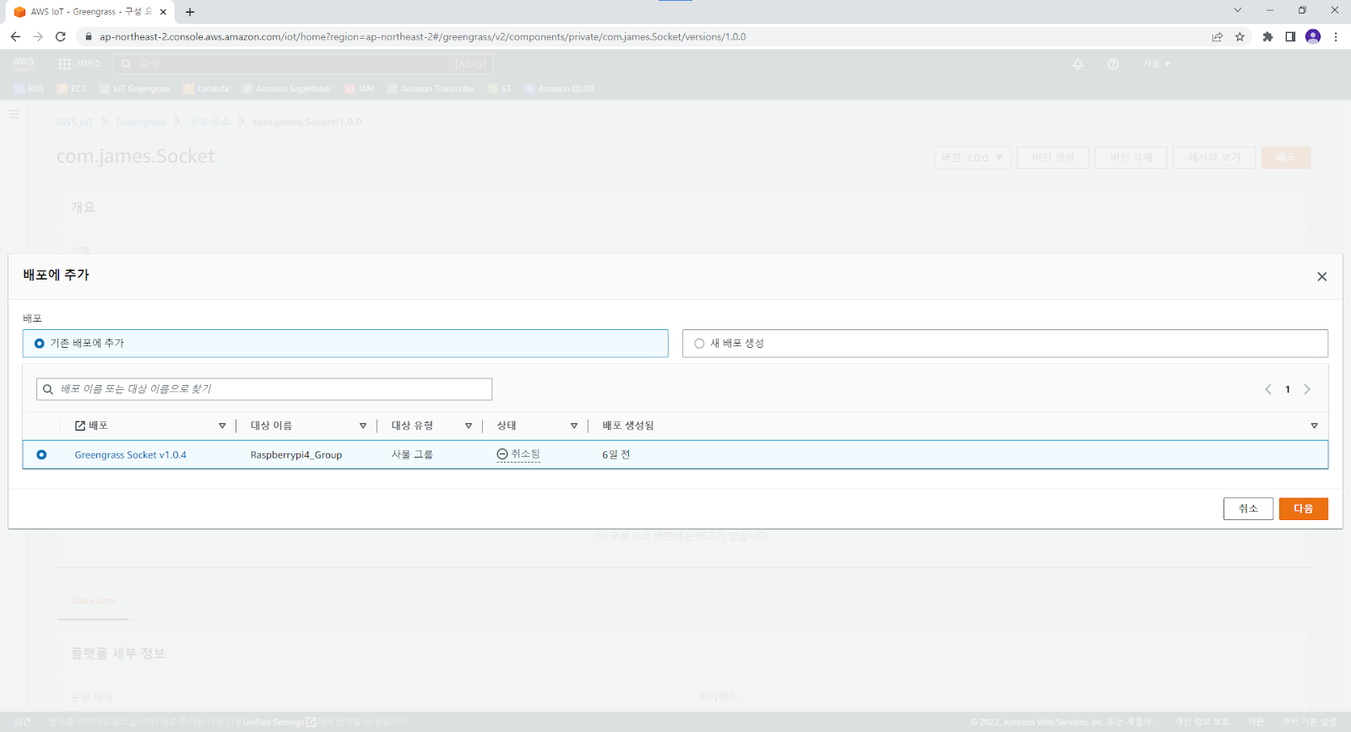Click the 레시피 보기 button
Viewport: 1351px width, 732px height.
pyautogui.click(x=1214, y=158)
